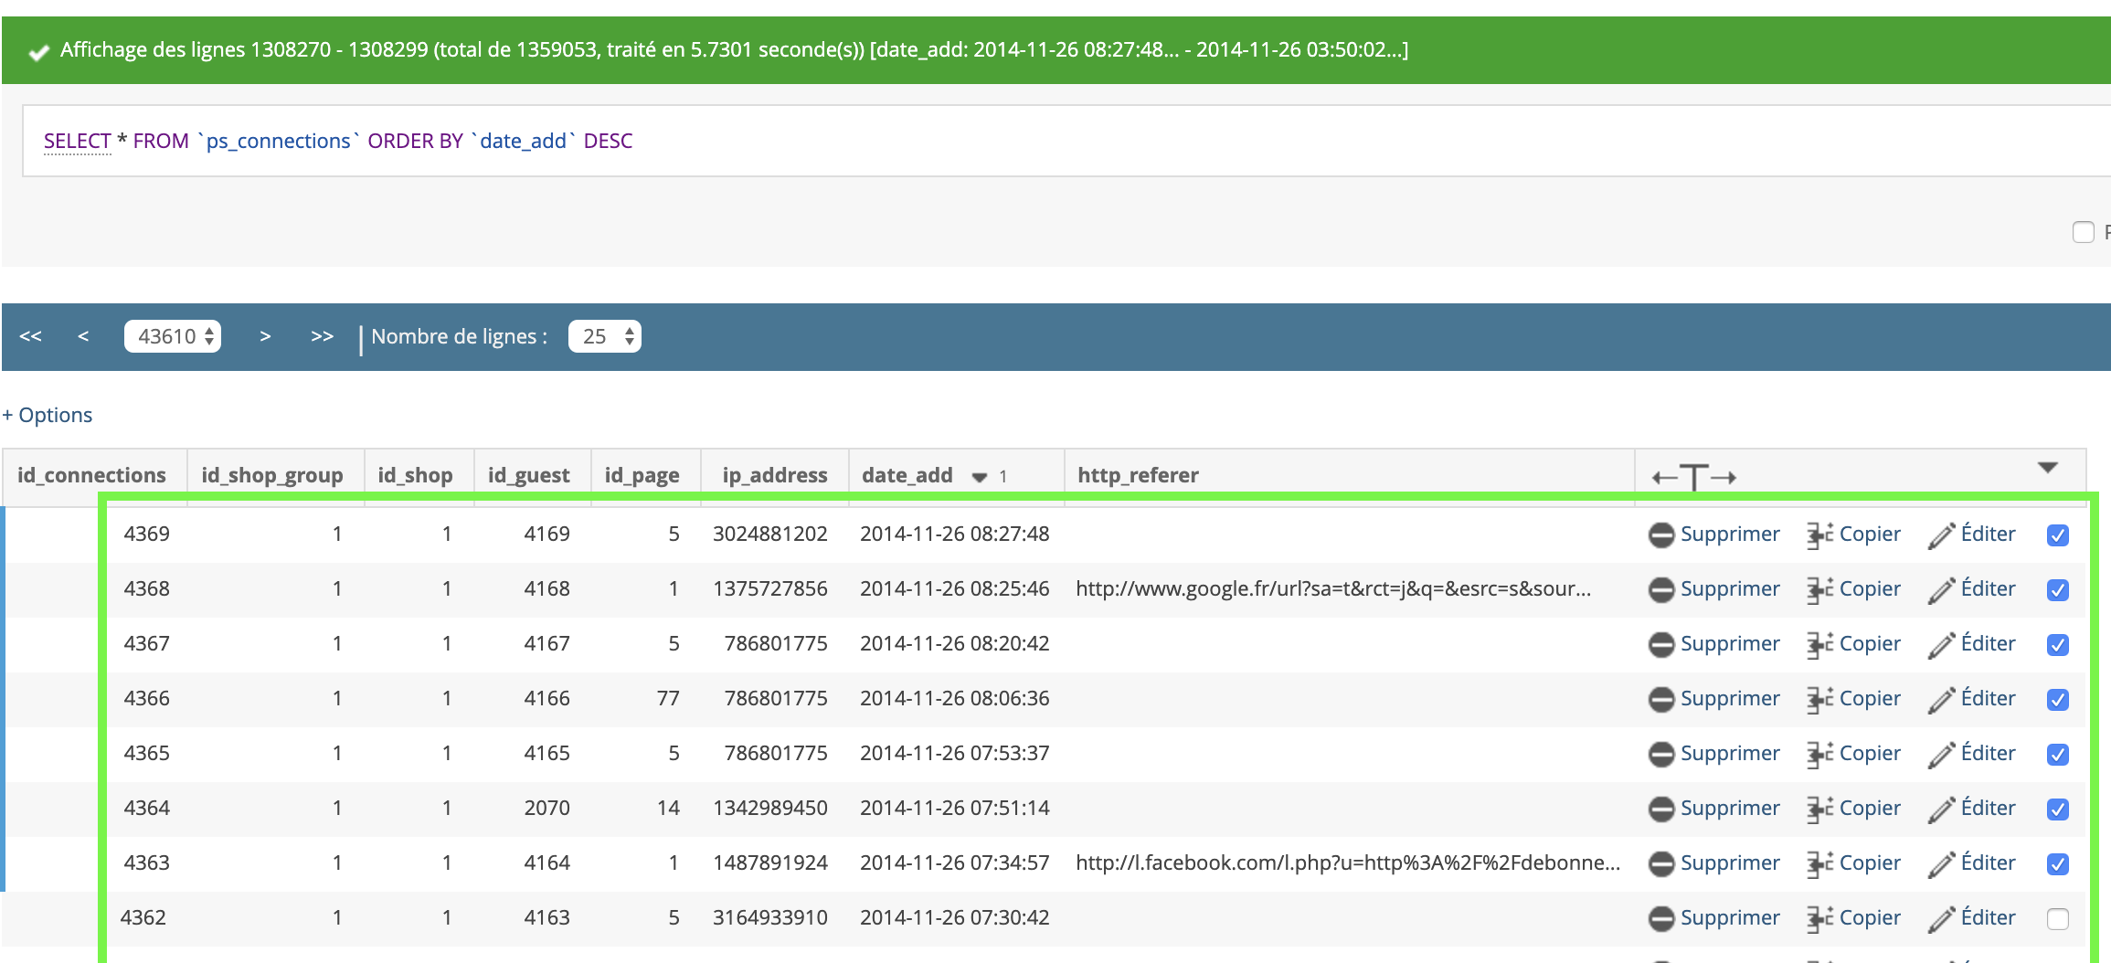Sort by the id_connections column header
Viewport: 2111px width, 963px height.
point(91,475)
